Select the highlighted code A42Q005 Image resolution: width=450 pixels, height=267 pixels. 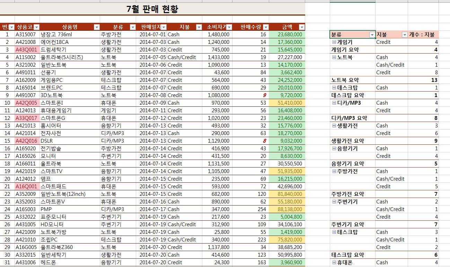27,103
